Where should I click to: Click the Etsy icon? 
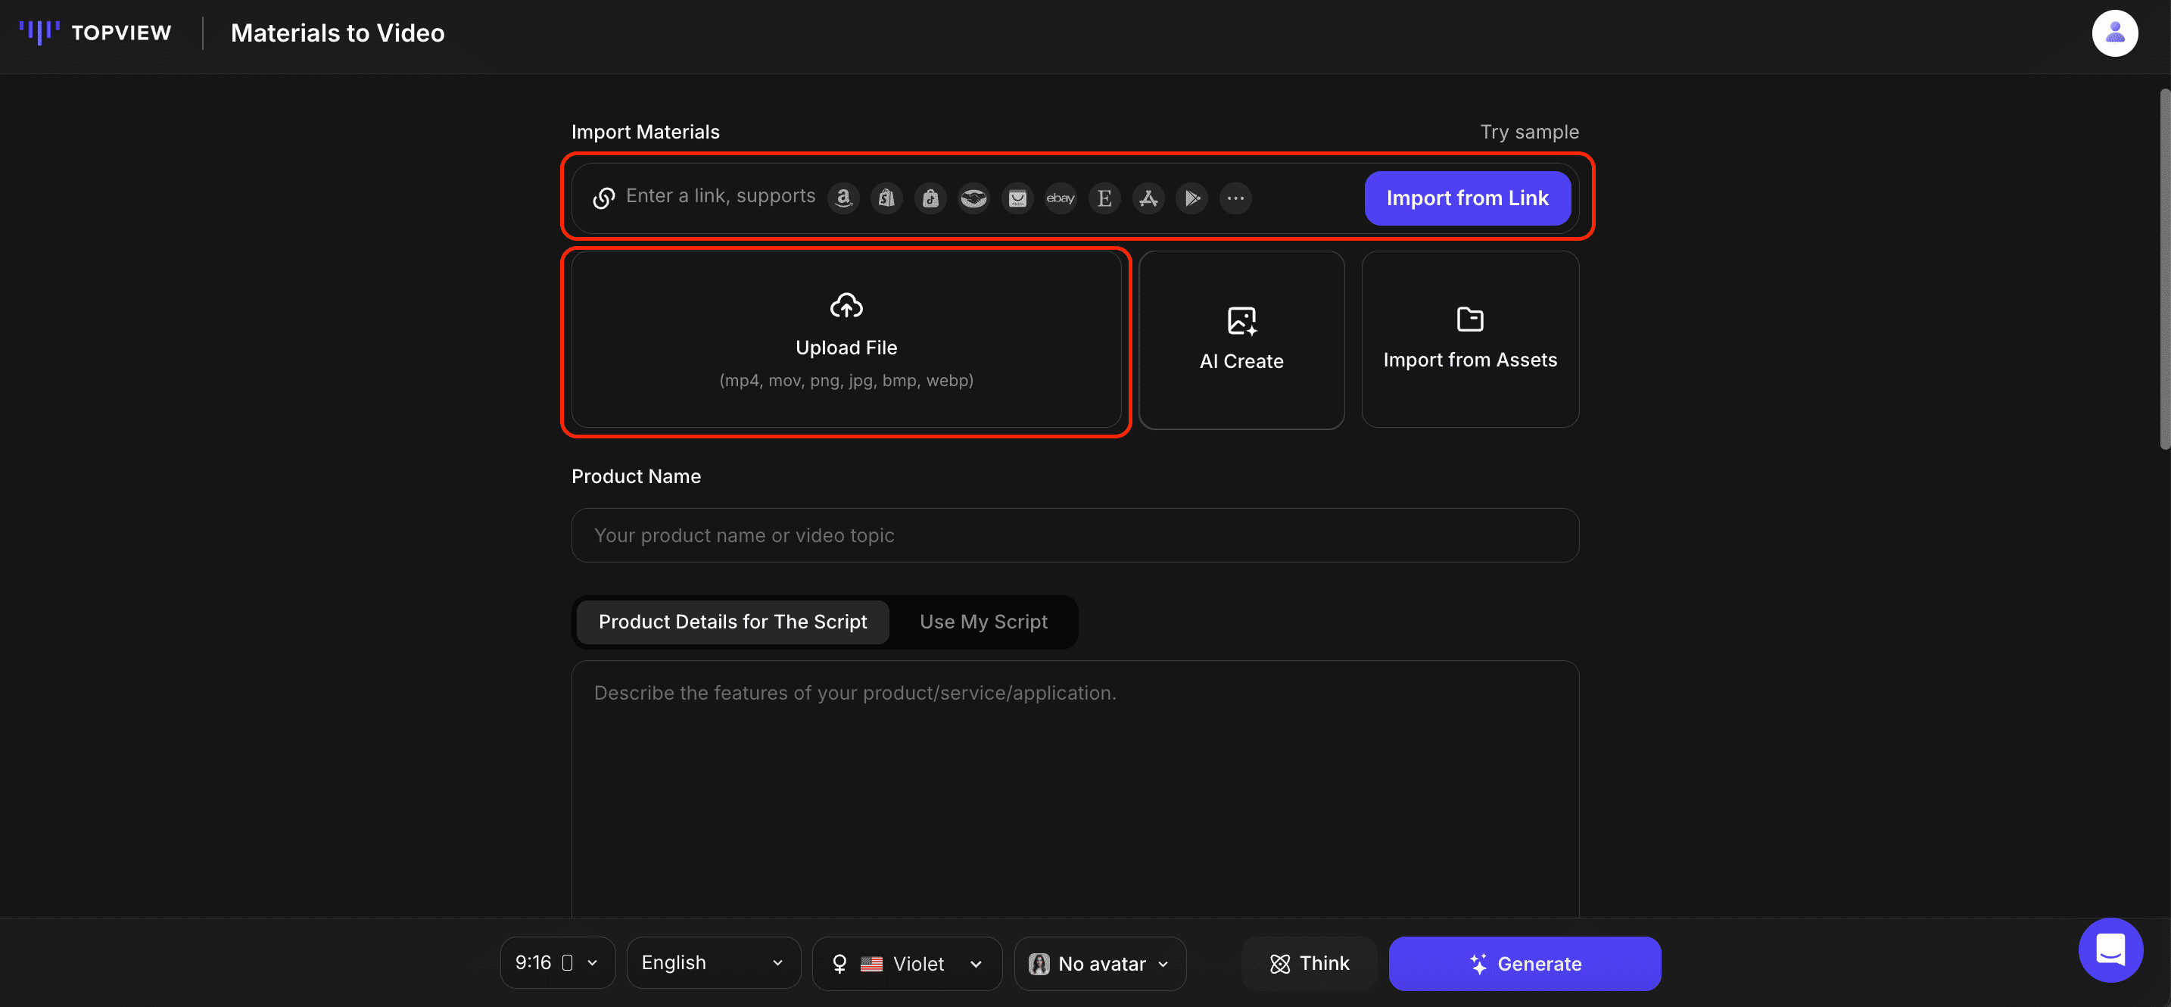[x=1104, y=198]
